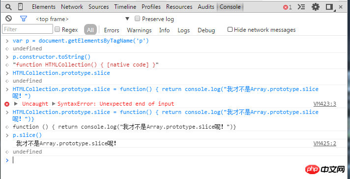Toggle the mobile device mode icon

click(x=20, y=7)
